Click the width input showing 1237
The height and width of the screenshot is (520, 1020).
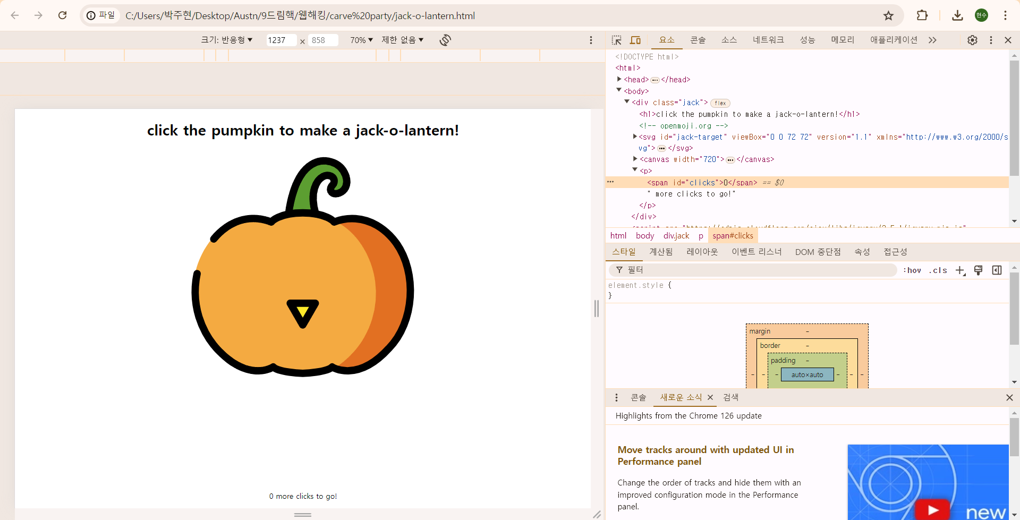[x=280, y=40]
